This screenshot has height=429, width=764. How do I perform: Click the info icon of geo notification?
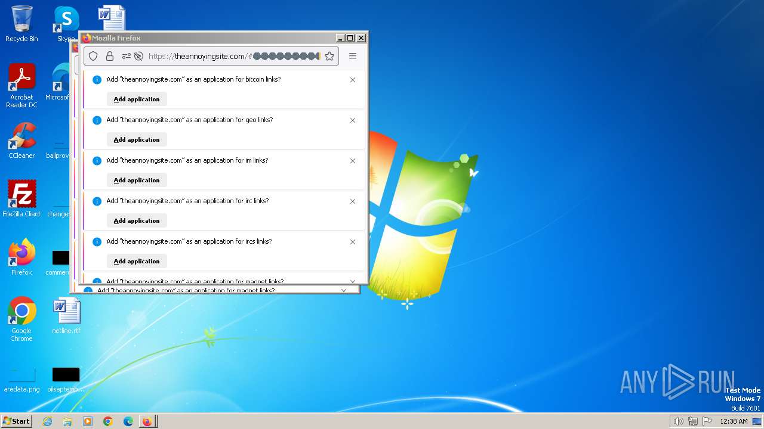[x=97, y=120]
